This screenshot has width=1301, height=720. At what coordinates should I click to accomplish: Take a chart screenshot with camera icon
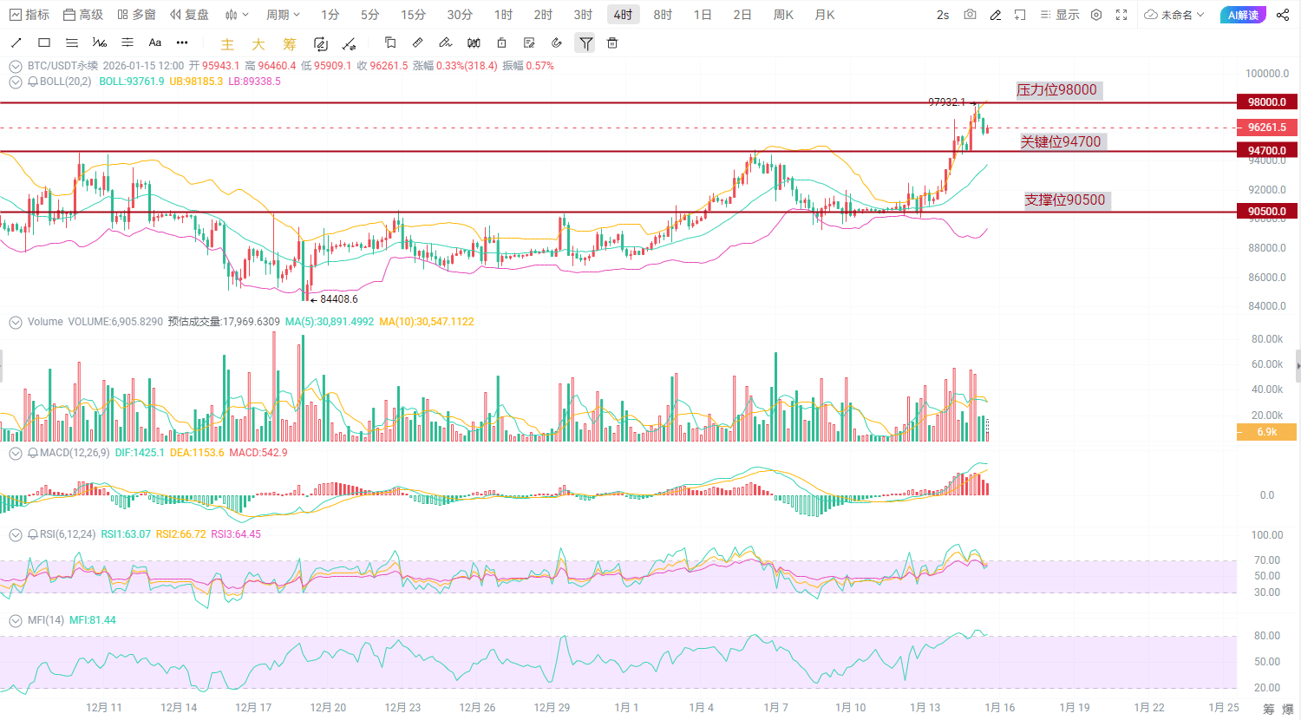pos(970,15)
